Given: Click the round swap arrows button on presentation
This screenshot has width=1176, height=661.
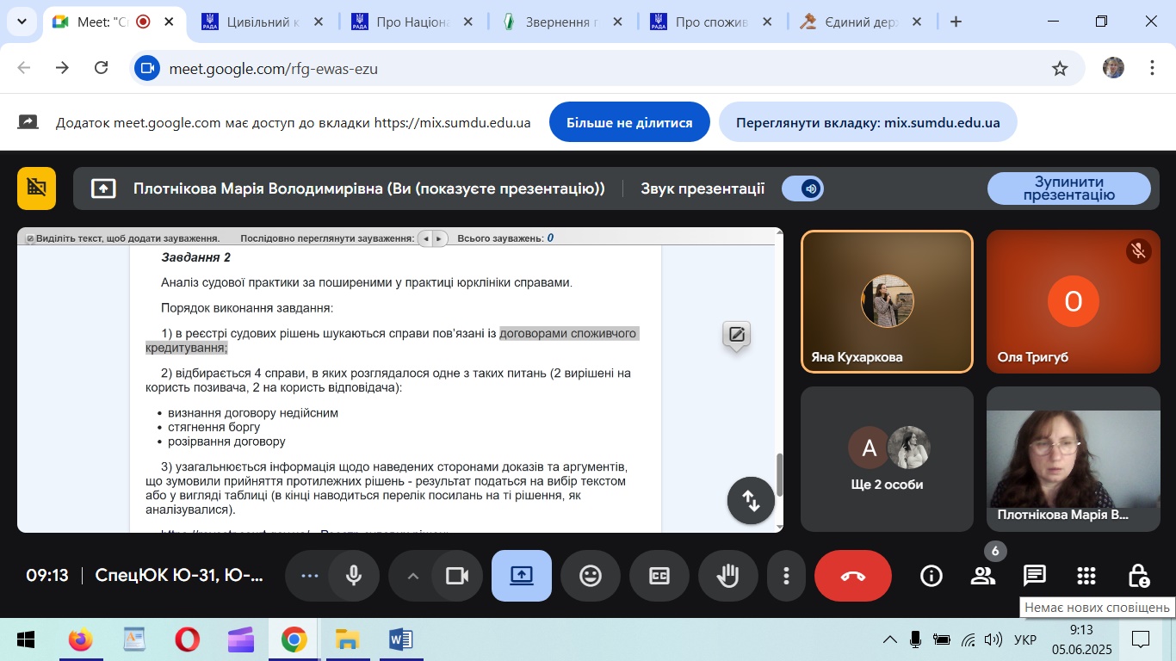Looking at the screenshot, I should coord(751,500).
